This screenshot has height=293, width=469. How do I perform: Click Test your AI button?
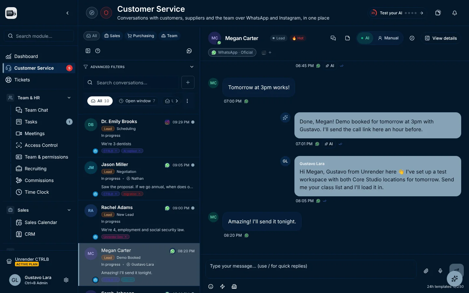tap(397, 13)
